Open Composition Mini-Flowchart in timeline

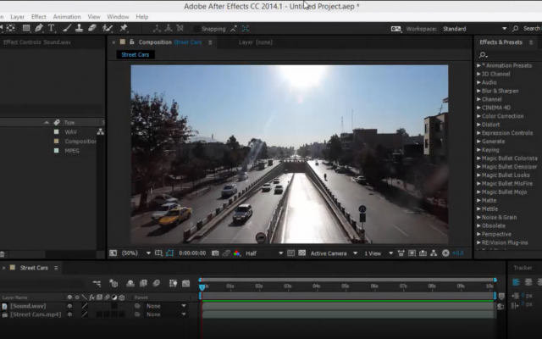[x=97, y=284]
